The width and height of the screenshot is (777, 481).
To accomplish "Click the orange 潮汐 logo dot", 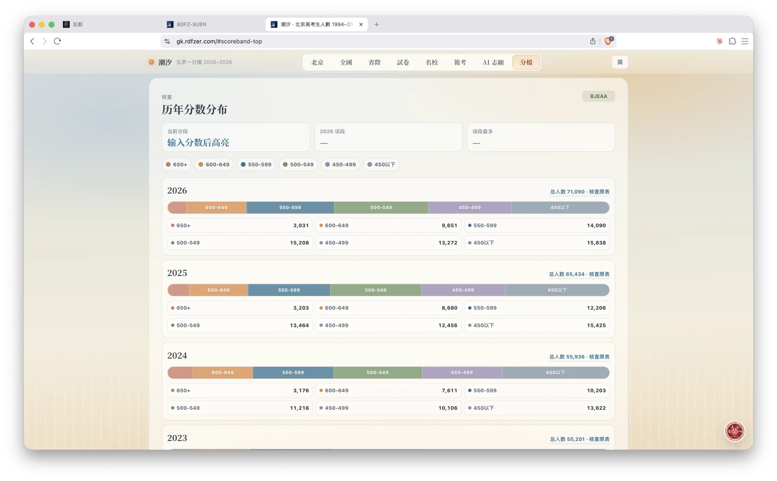I will pos(152,62).
